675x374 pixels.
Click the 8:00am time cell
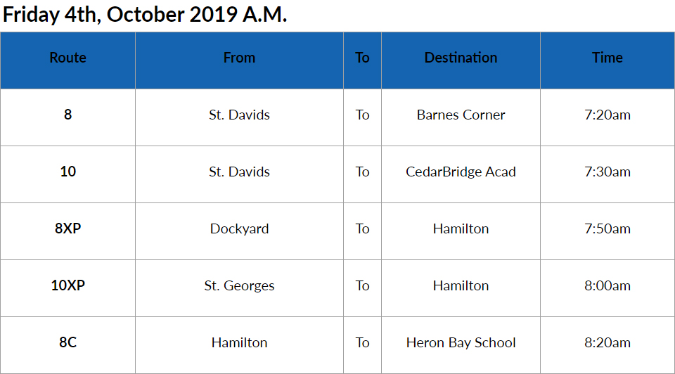click(607, 285)
